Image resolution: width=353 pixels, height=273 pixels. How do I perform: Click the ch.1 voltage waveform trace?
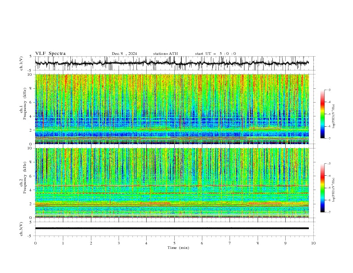[172, 63]
